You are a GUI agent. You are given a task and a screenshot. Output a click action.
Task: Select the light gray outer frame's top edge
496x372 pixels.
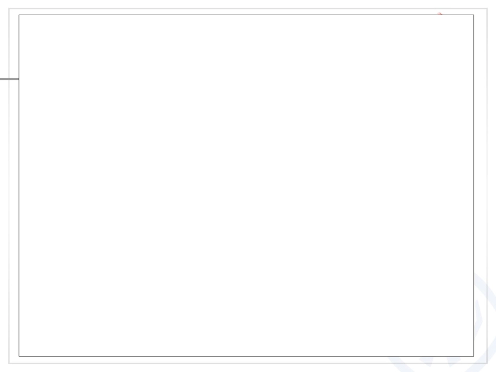pyautogui.click(x=248, y=8)
